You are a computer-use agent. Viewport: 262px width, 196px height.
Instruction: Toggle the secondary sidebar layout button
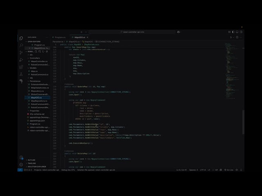[x=241, y=32]
